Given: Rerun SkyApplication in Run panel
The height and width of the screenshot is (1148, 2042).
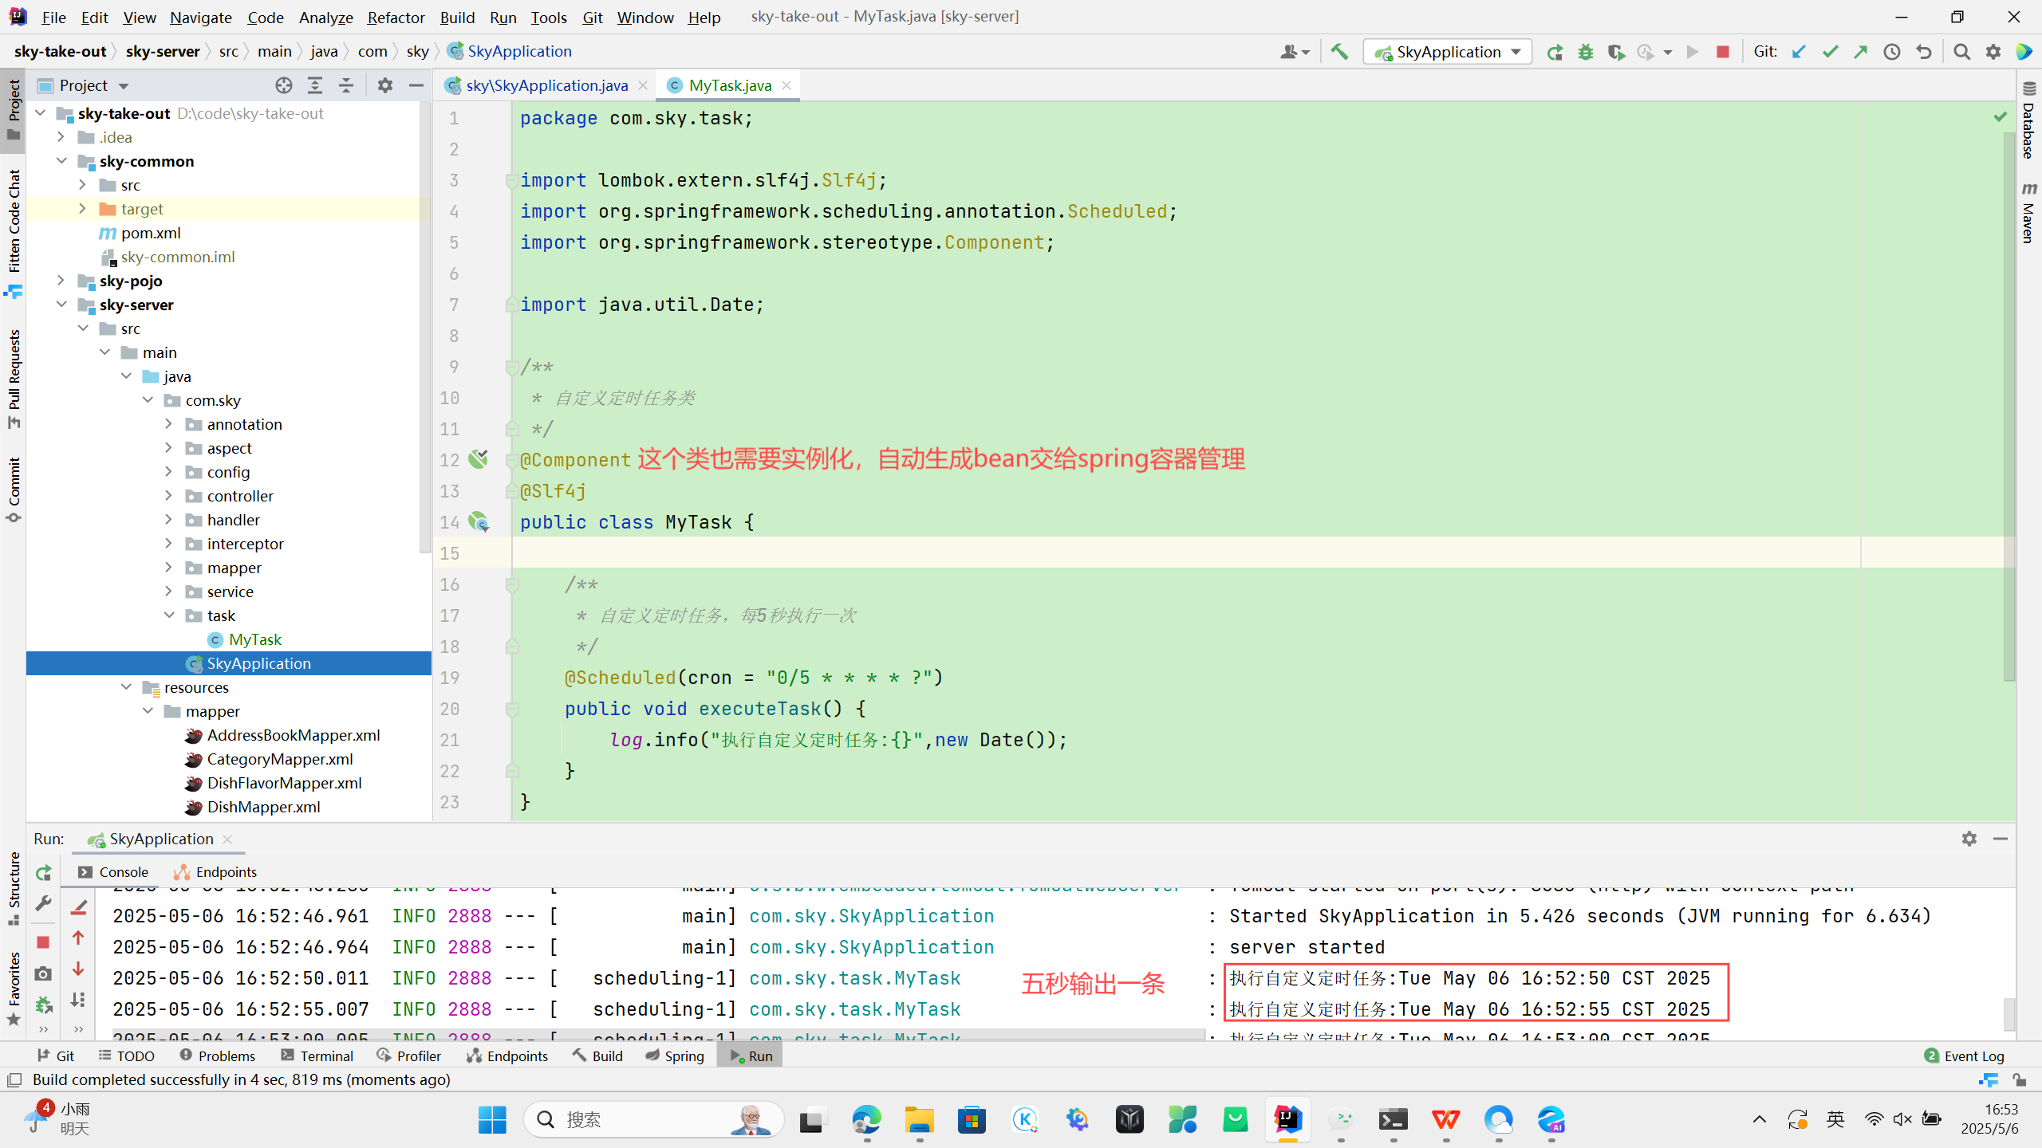Looking at the screenshot, I should (44, 873).
